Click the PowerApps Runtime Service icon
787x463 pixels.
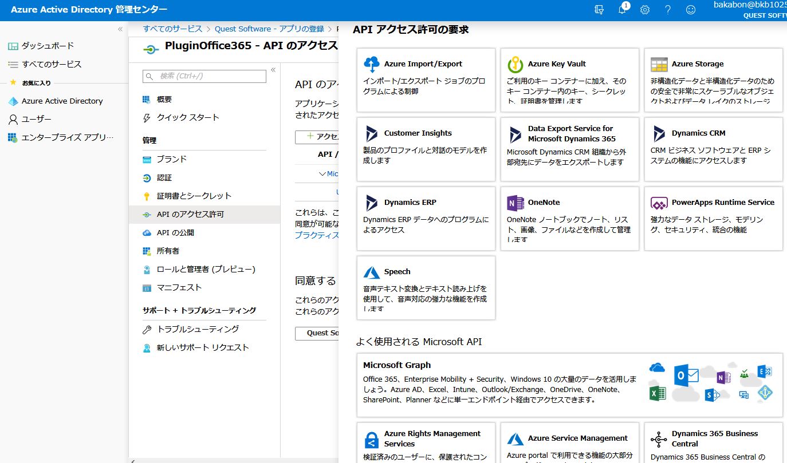pyautogui.click(x=659, y=203)
